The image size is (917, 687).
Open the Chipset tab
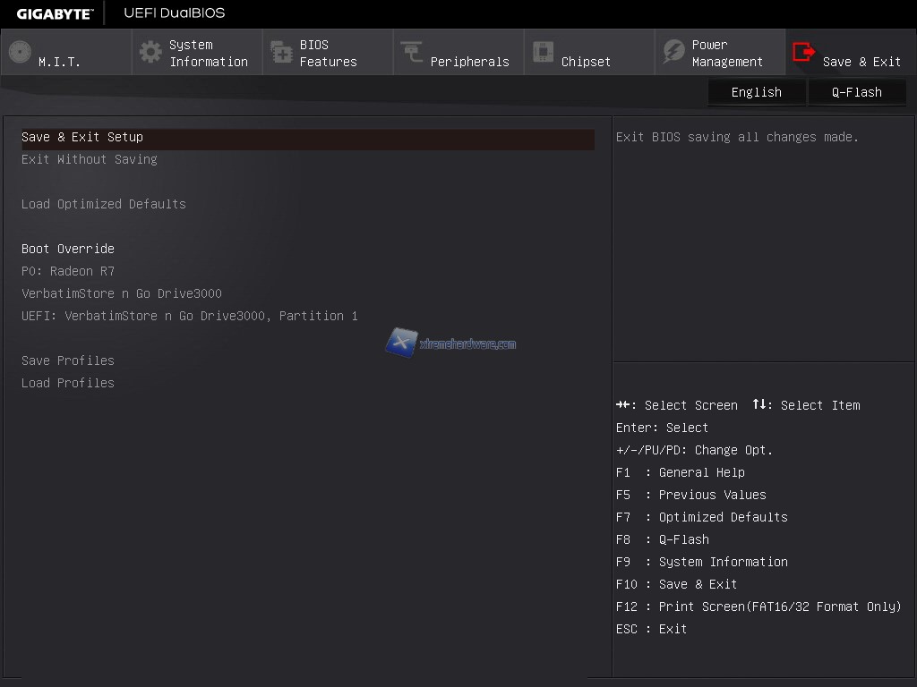pos(586,62)
